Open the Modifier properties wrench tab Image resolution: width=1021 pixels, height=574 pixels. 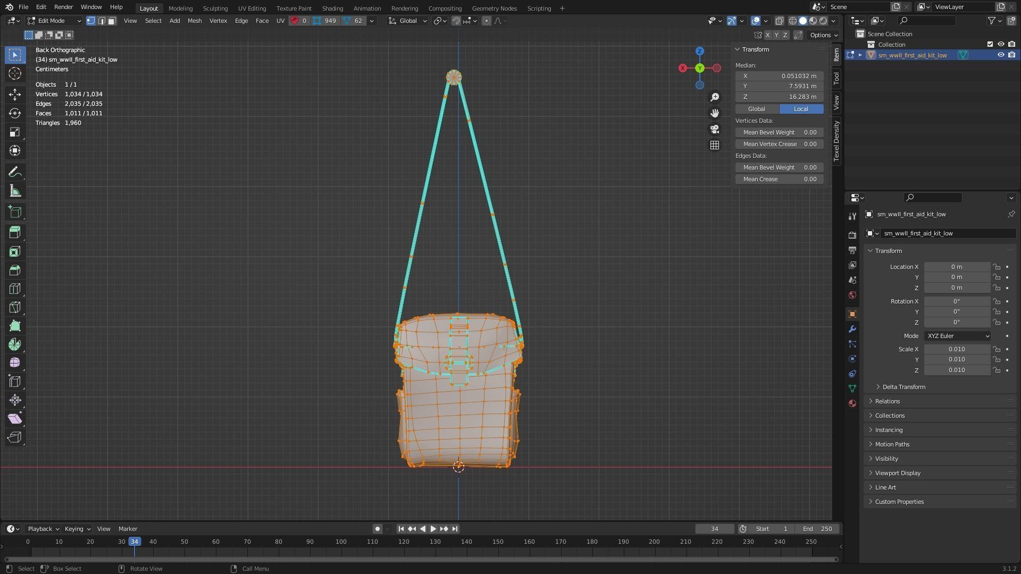click(x=852, y=329)
